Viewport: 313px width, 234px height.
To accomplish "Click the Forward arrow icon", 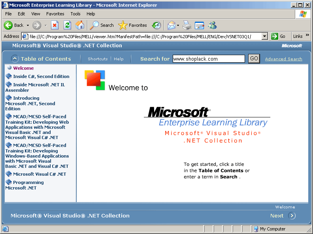I will (x=37, y=25).
